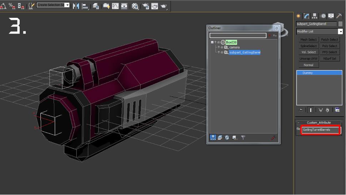The image size is (346, 195).
Task: Open the Curve Editor
Action: coord(115,6)
